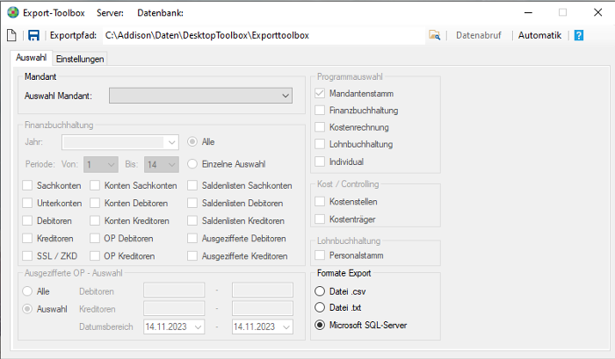Select Microsoft SQL-Server export format

(x=320, y=325)
